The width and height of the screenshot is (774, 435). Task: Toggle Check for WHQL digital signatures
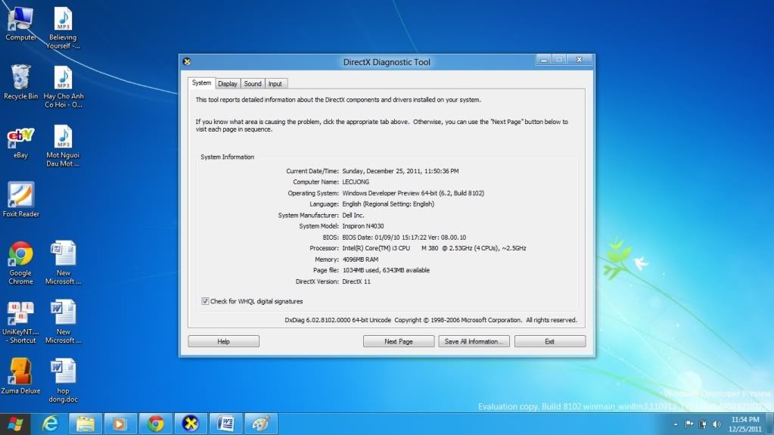[205, 301]
